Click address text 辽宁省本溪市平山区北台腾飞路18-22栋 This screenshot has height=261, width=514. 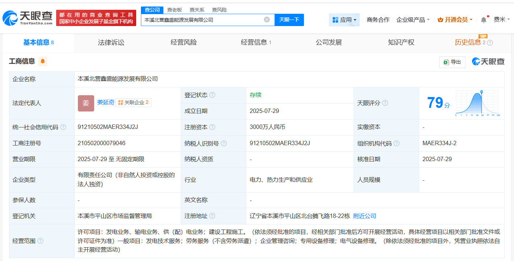click(x=300, y=216)
